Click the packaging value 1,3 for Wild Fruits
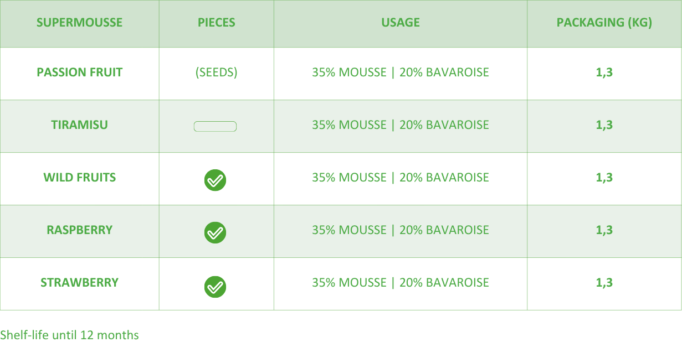This screenshot has width=682, height=363. pos(604,178)
